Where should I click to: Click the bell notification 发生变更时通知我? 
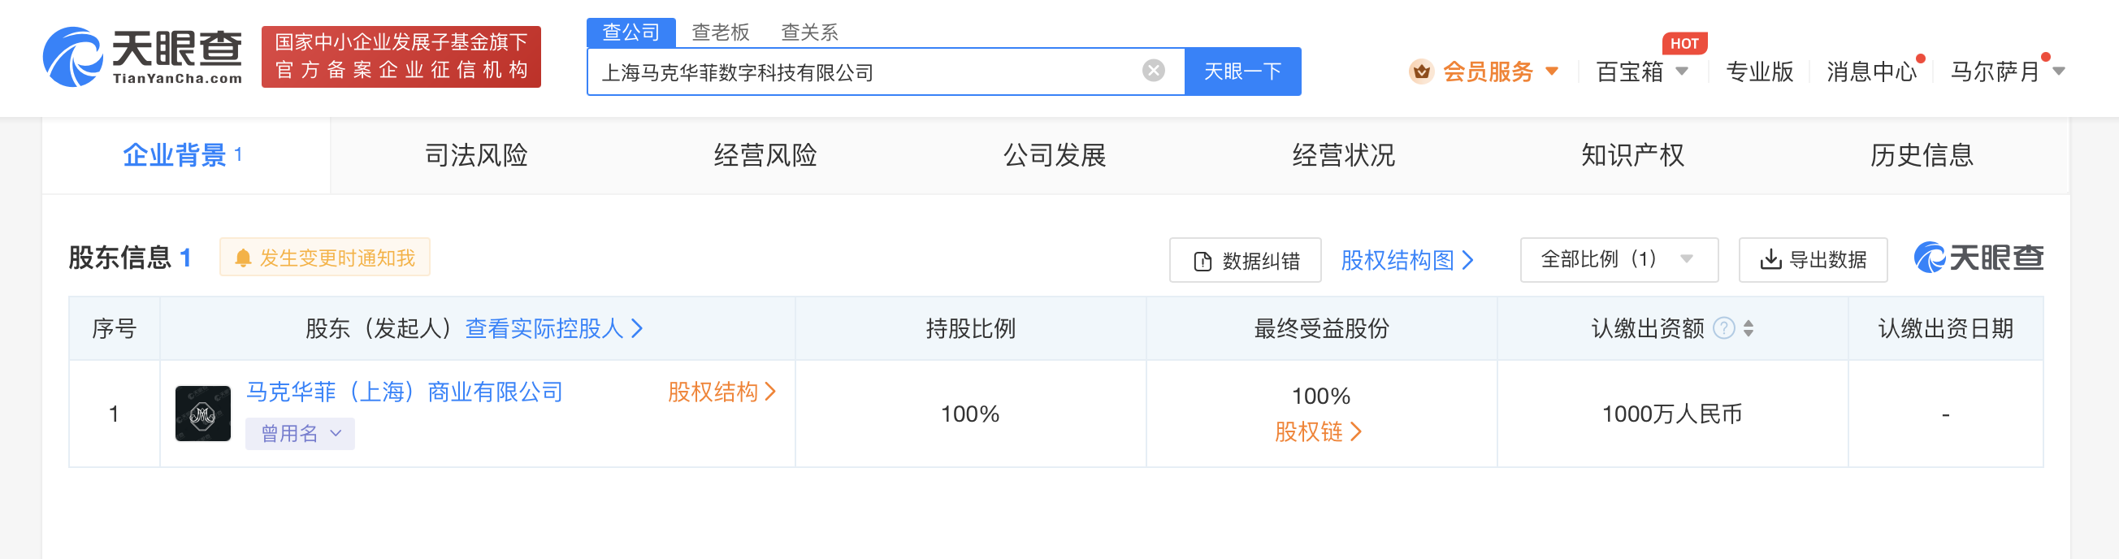pyautogui.click(x=325, y=258)
